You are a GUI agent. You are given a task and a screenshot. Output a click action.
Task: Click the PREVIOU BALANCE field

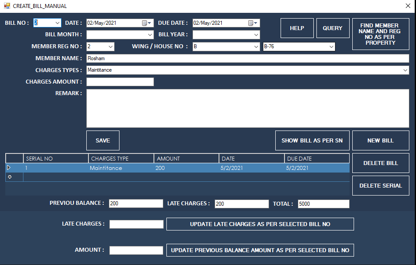tap(136, 204)
